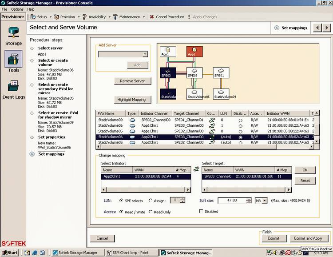Select SPE02 node in diagram
333x257 pixels.
pyautogui.click(x=194, y=73)
